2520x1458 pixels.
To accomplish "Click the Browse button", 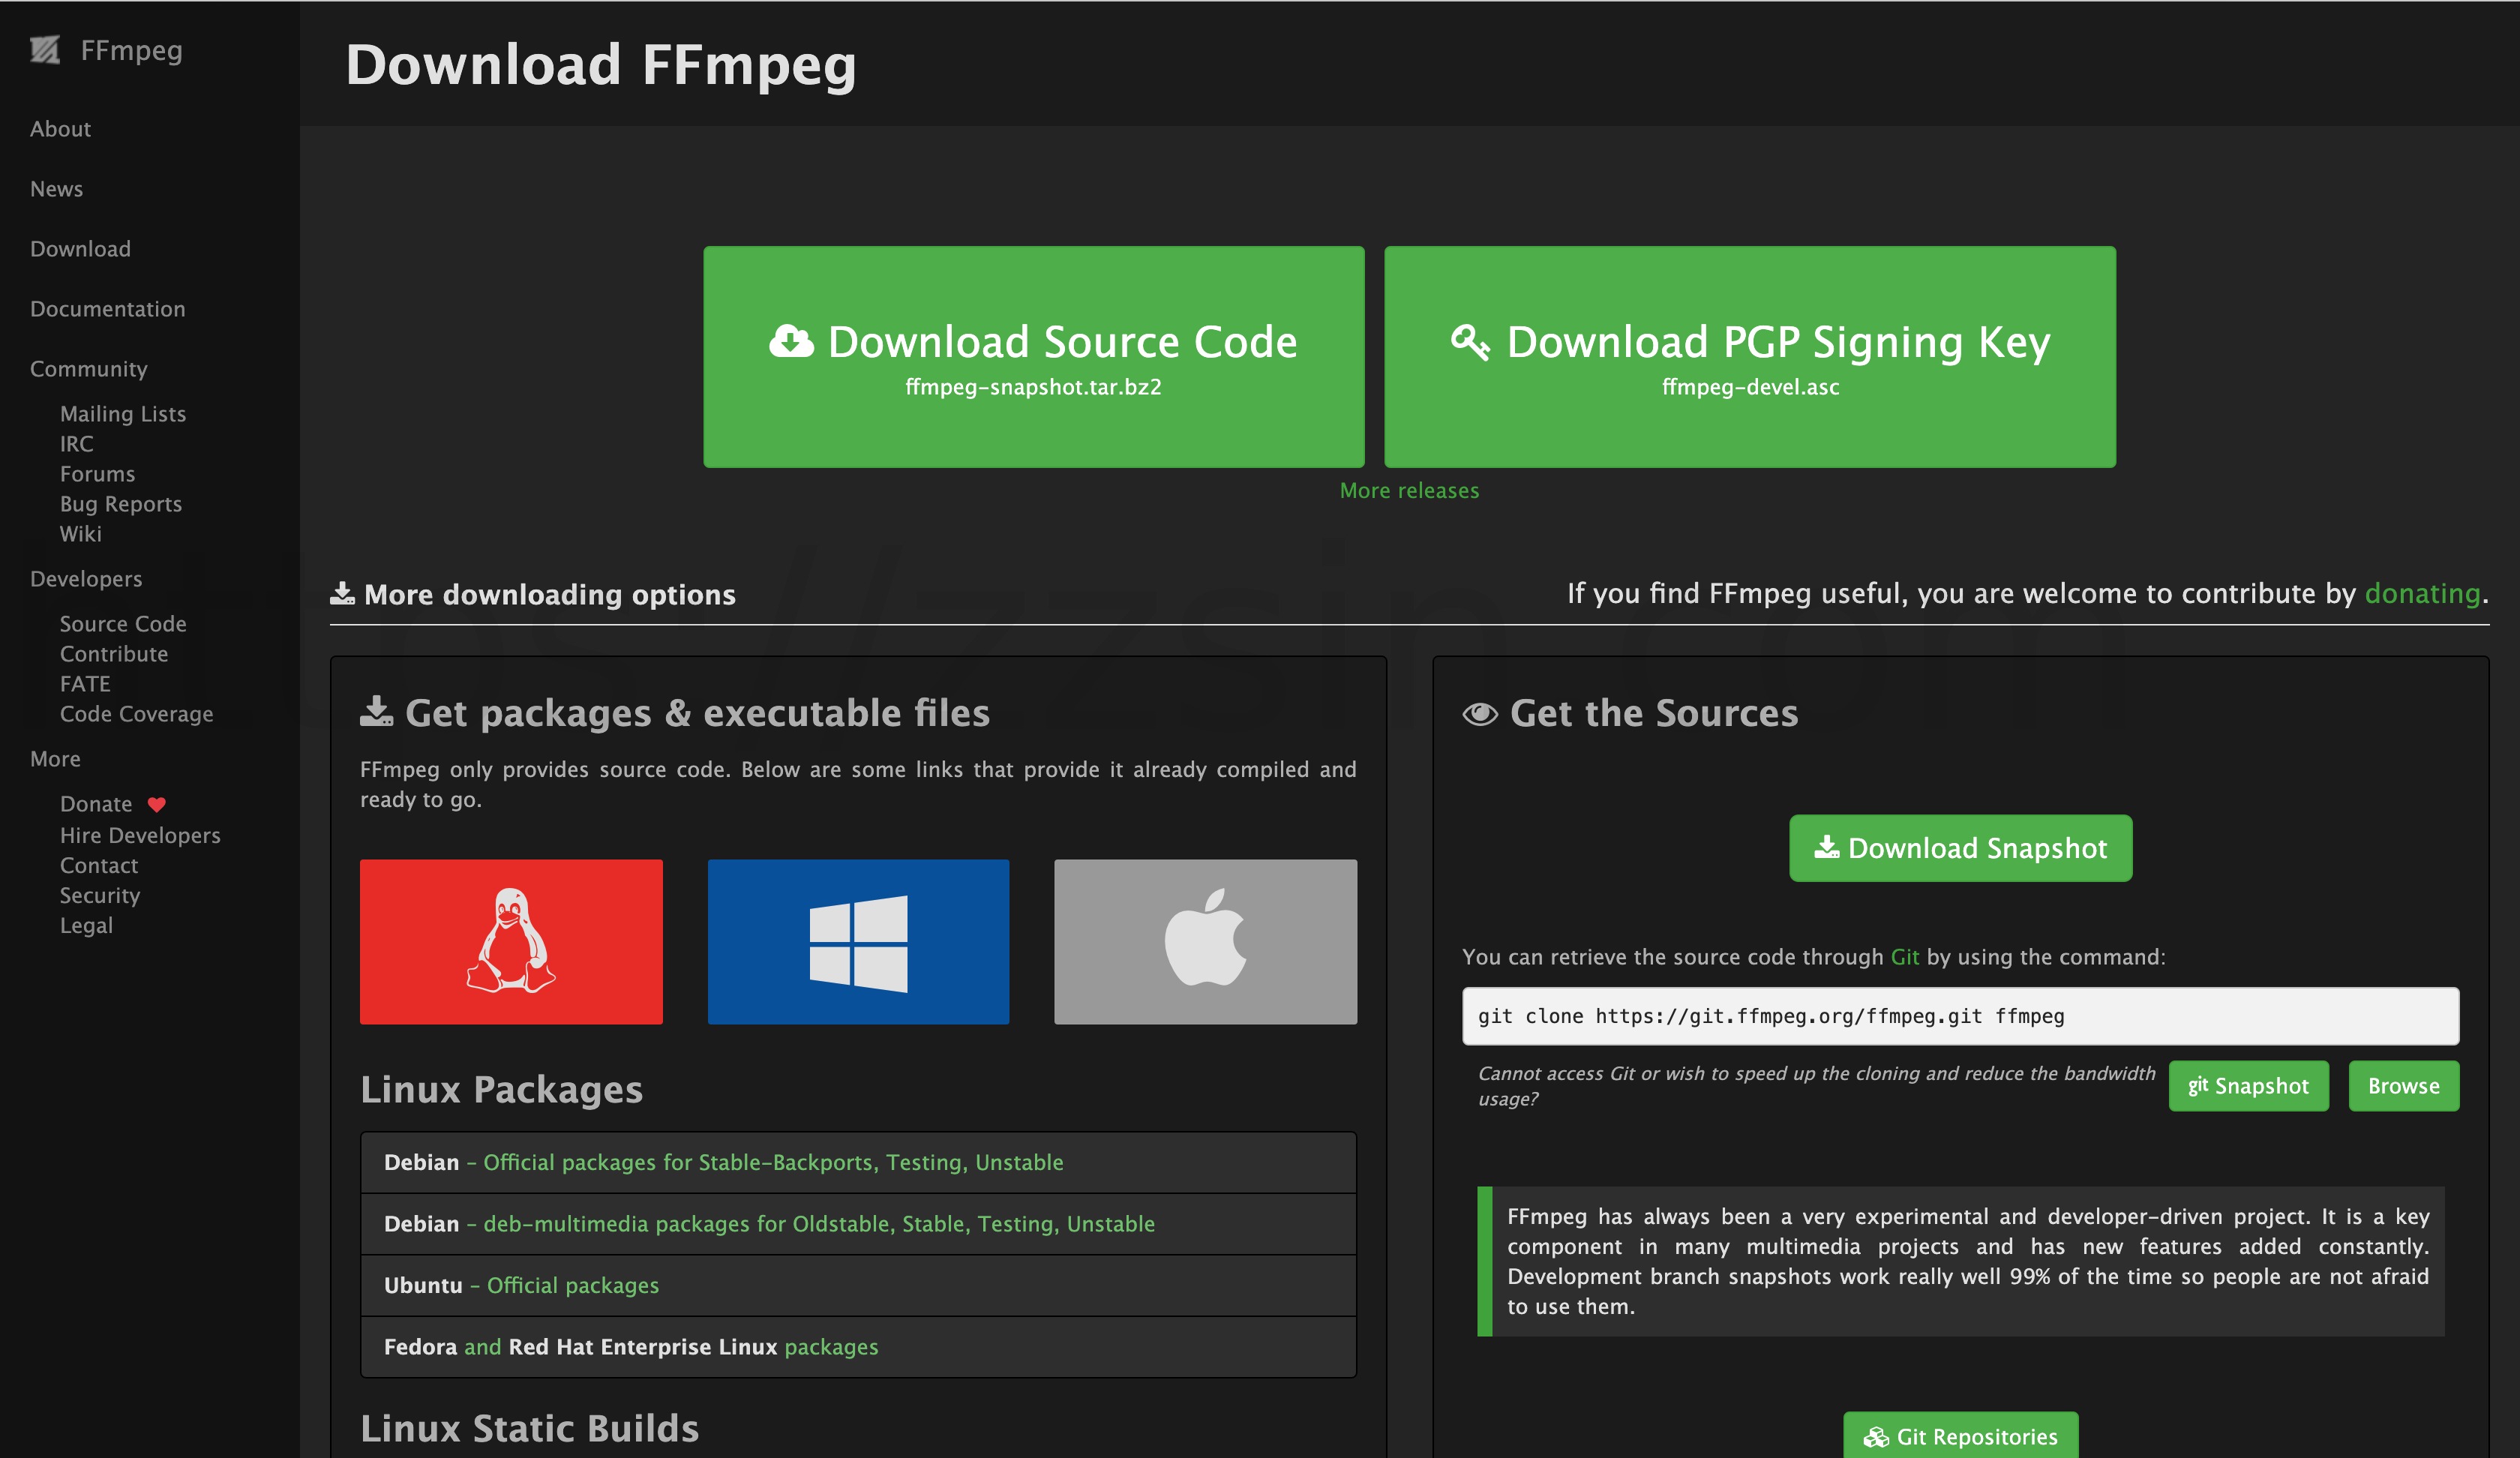I will (x=2403, y=1086).
